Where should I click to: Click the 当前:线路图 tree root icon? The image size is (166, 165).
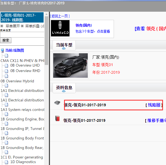(2, 51)
